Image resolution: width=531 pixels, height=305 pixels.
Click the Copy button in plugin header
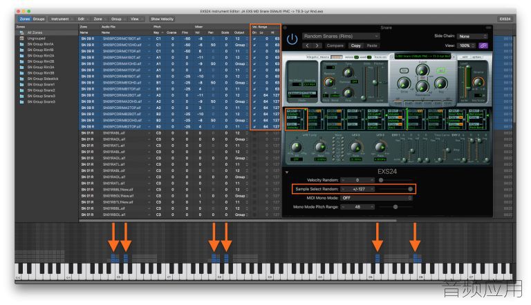(355, 46)
